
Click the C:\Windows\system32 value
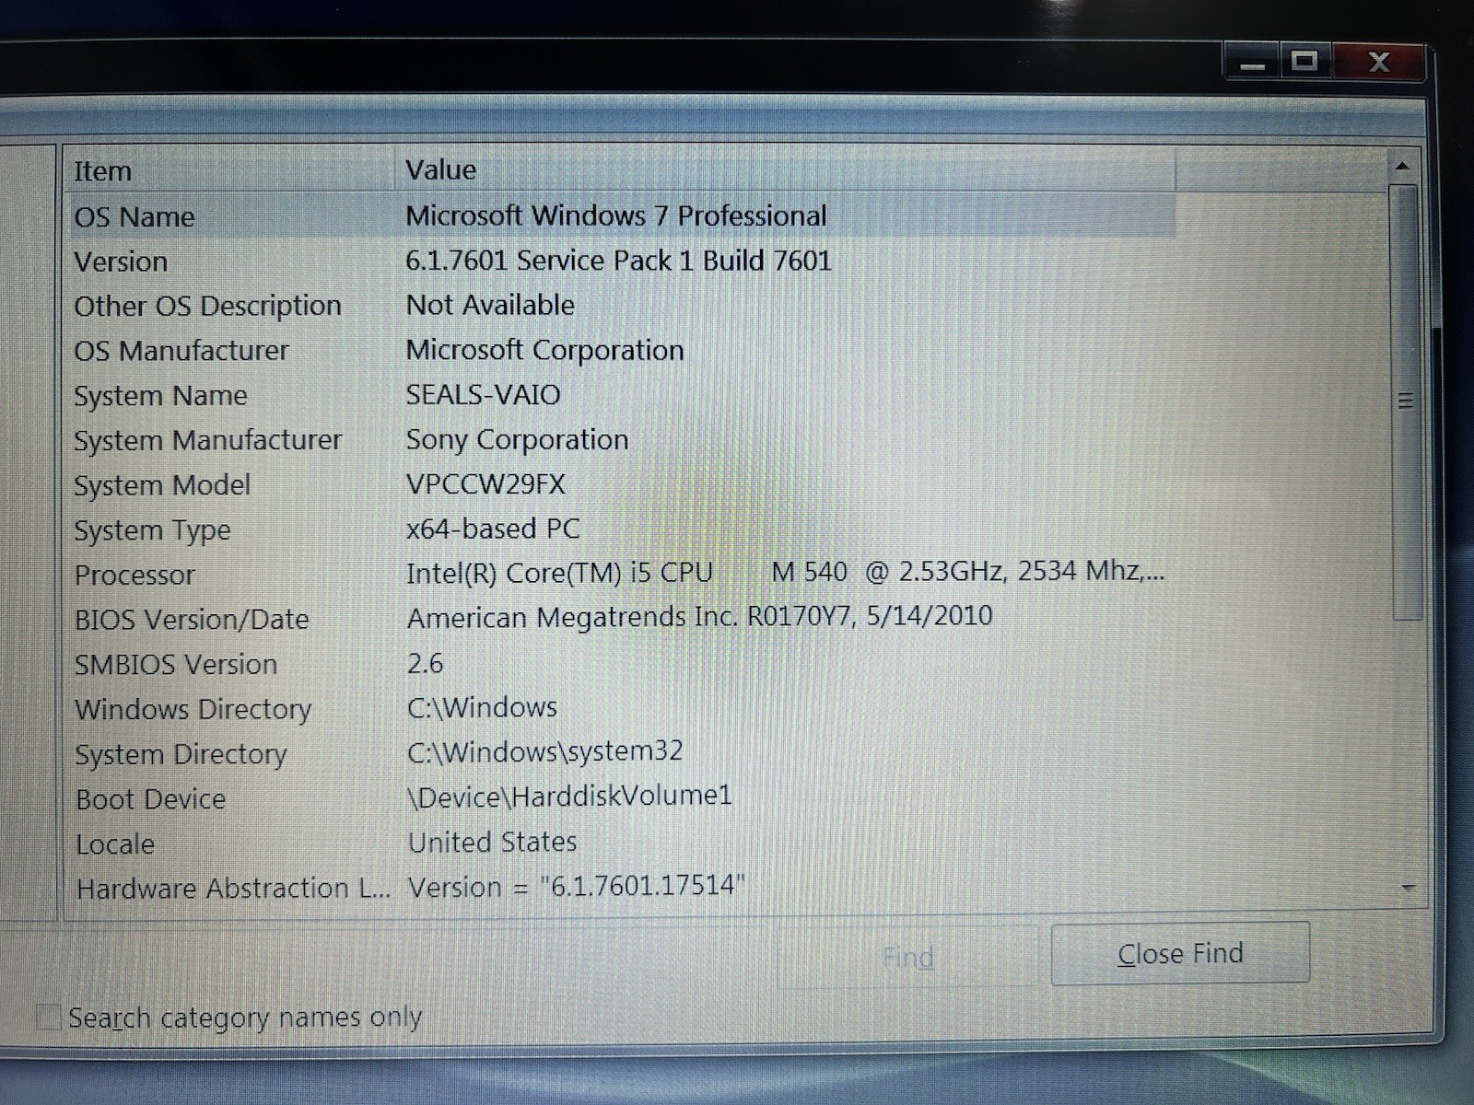(544, 751)
